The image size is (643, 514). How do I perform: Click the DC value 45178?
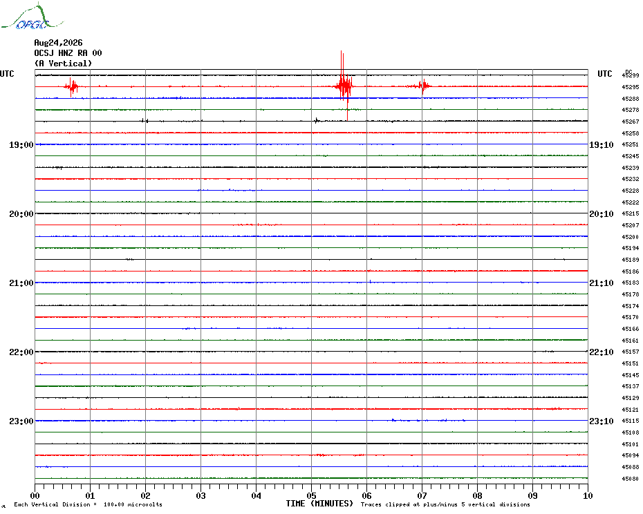click(x=631, y=294)
